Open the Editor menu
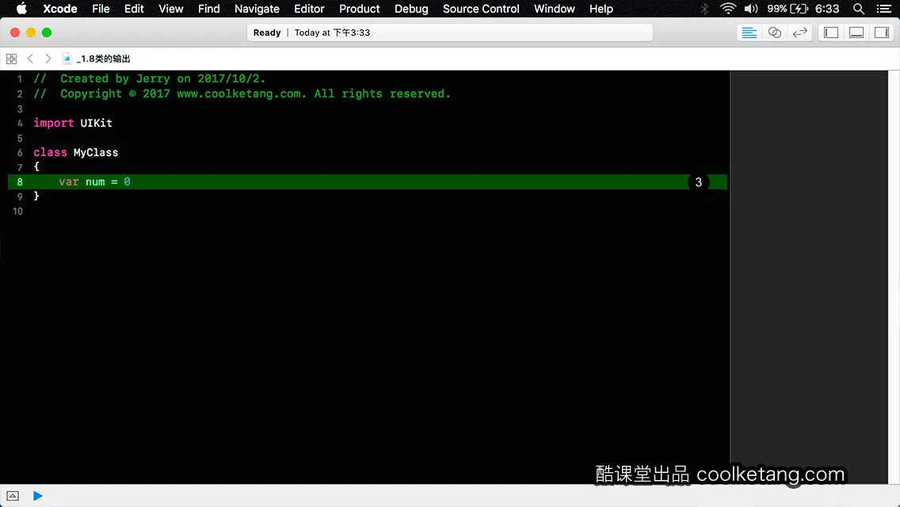This screenshot has width=900, height=507. tap(309, 9)
